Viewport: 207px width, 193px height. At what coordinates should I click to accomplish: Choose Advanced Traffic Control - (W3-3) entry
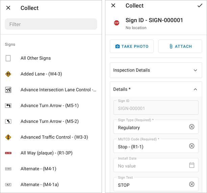coord(51,137)
